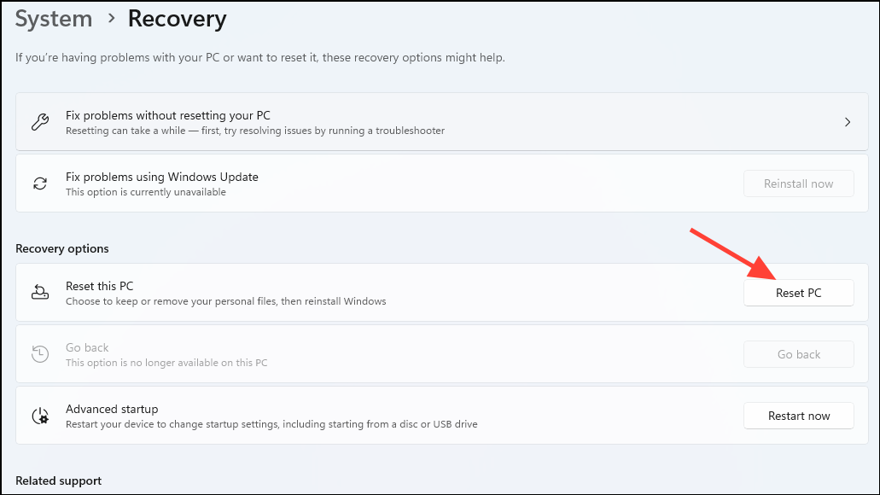Image resolution: width=880 pixels, height=495 pixels.
Task: Click the breadcrumb separator chevron
Action: [111, 19]
